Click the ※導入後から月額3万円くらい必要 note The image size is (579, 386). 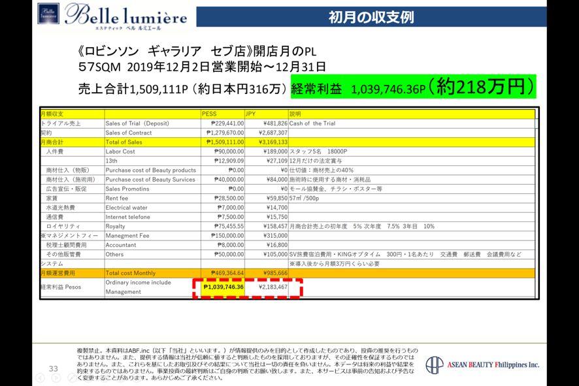[x=335, y=264]
